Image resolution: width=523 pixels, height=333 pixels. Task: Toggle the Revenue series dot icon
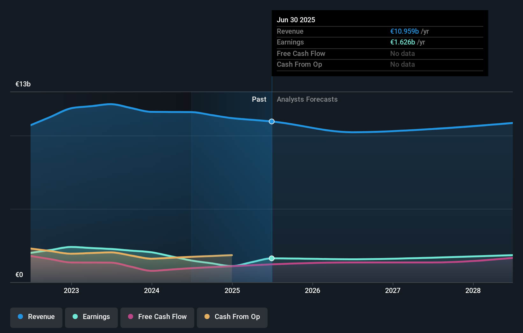(x=21, y=317)
